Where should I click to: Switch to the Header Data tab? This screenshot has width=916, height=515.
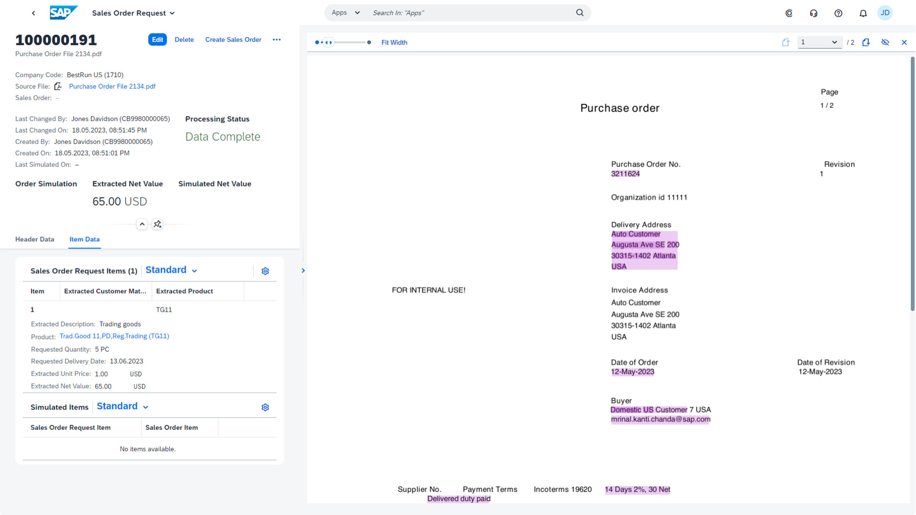[x=34, y=239]
